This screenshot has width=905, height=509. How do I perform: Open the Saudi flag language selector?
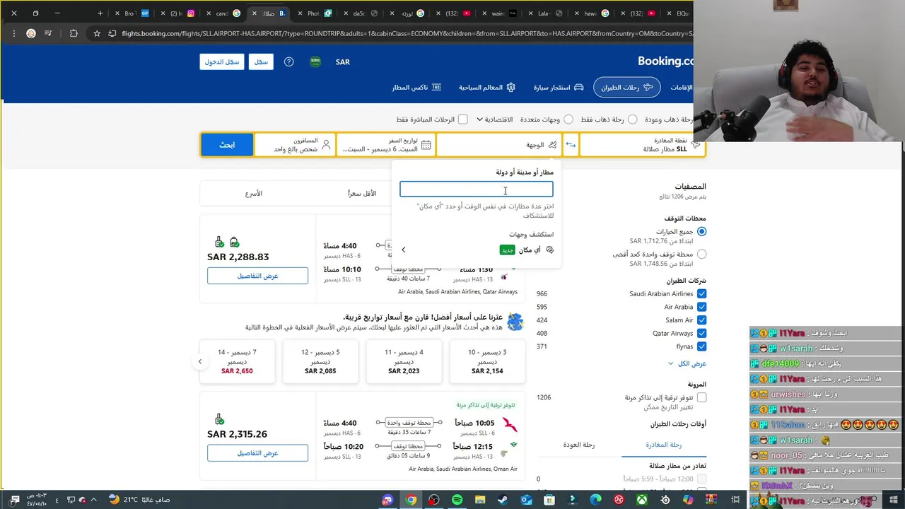315,62
